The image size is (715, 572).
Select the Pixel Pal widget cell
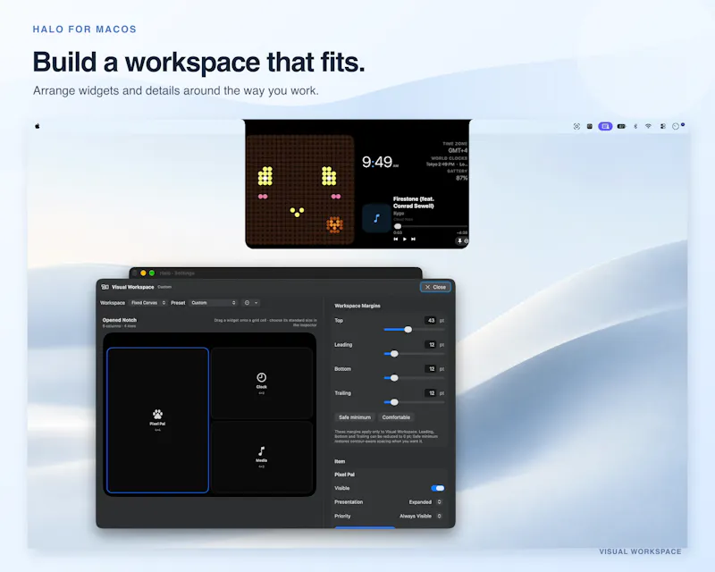coord(158,420)
